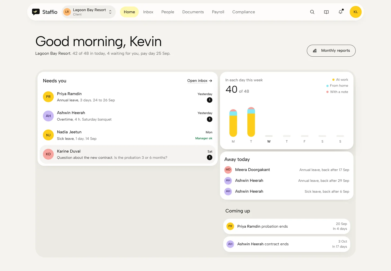
Task: Select Tuesday's attendance bar
Action: click(x=251, y=122)
